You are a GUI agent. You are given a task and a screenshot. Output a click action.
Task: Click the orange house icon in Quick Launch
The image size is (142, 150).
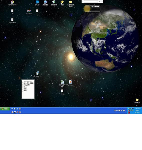click(x=17, y=112)
